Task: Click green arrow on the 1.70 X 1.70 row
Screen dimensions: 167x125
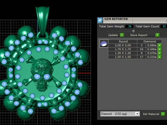Action: tap(160, 49)
